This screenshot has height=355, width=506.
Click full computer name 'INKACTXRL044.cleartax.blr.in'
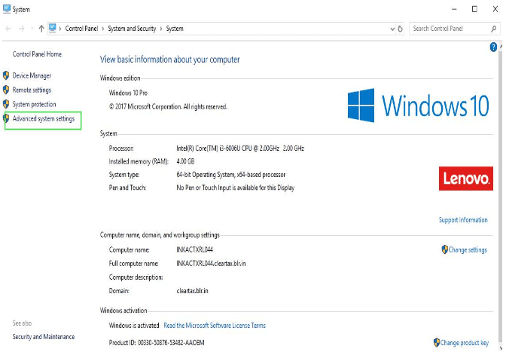pyautogui.click(x=211, y=264)
